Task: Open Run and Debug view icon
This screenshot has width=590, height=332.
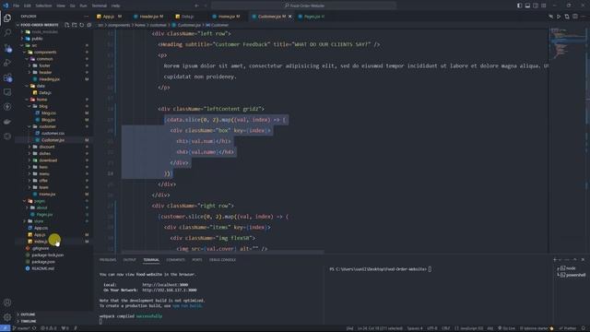Action: click(x=7, y=63)
